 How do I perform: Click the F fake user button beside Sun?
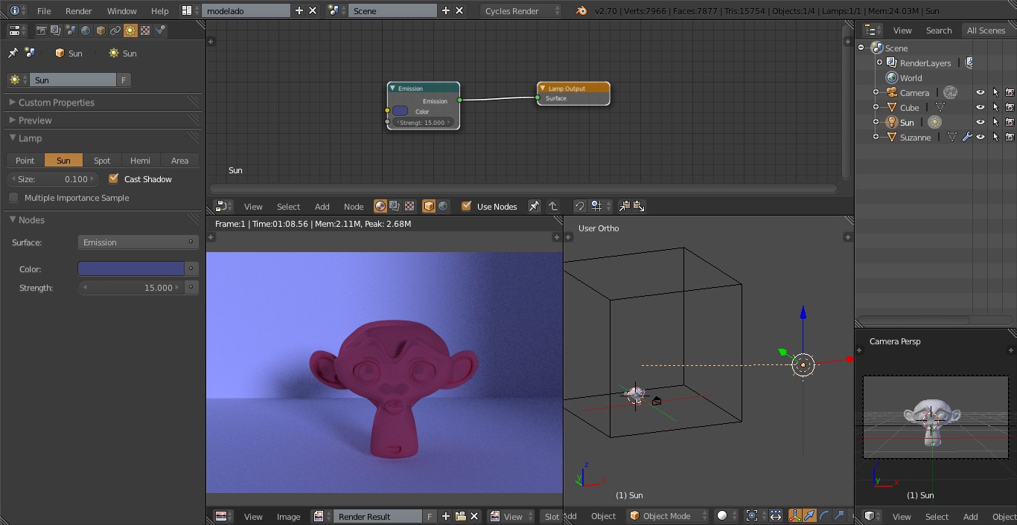pyautogui.click(x=124, y=80)
